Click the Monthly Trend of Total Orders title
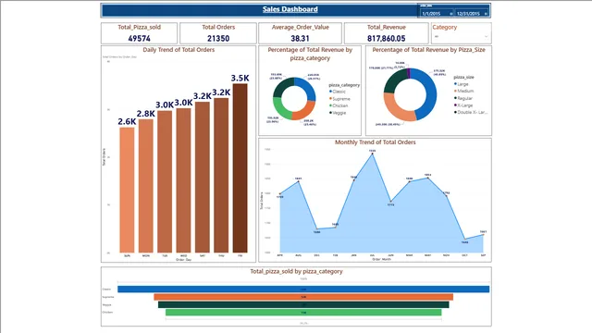 point(376,142)
